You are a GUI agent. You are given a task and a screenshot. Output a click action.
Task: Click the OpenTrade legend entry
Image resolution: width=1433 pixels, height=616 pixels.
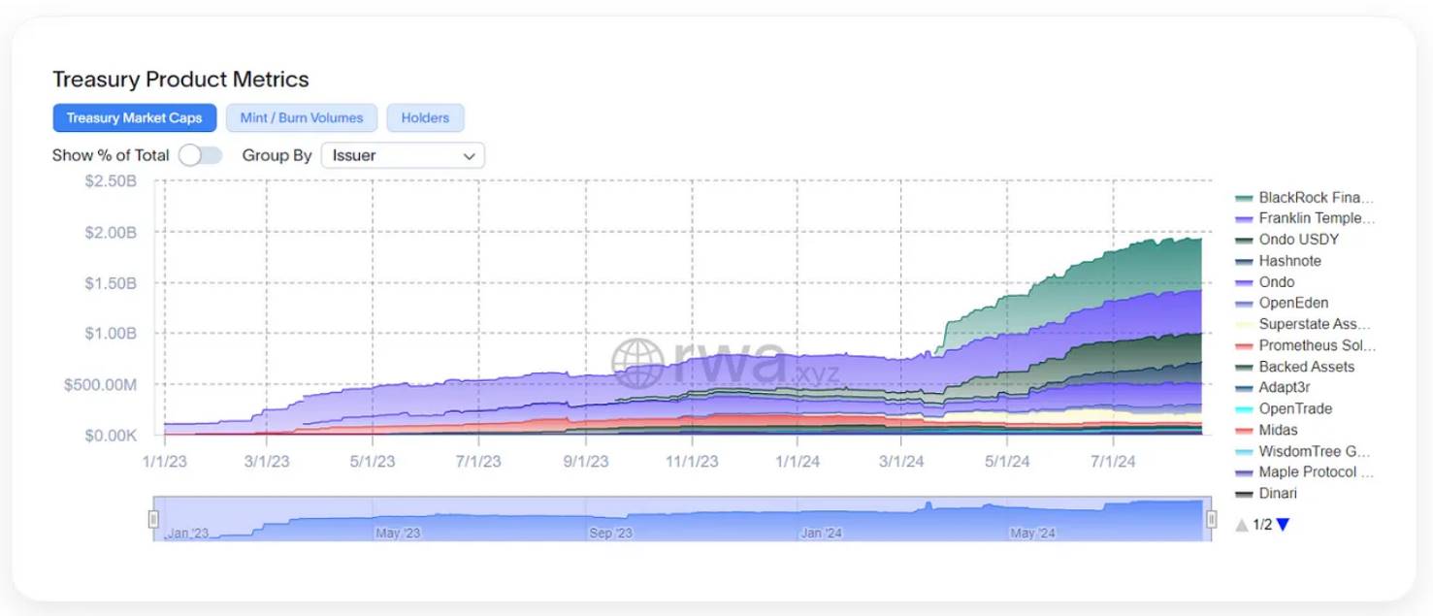(1294, 409)
